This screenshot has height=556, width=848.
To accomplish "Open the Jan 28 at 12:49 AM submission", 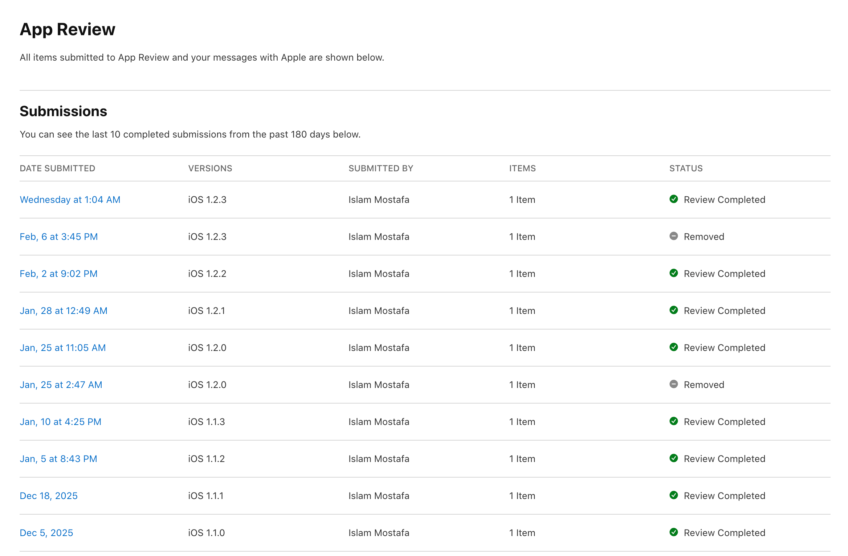I will tap(64, 311).
